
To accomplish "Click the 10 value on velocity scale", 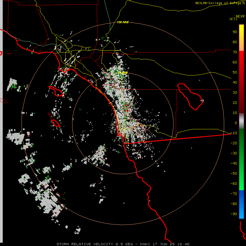I will 235,113.
